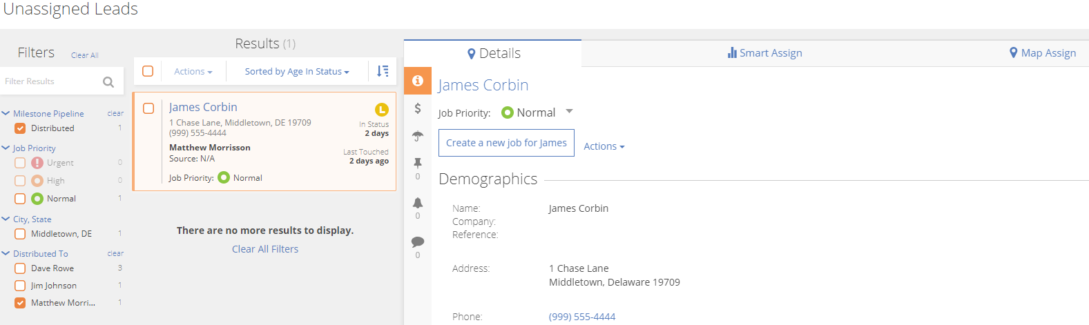Open the James Corbin lead name link
The width and height of the screenshot is (1089, 325).
click(203, 107)
